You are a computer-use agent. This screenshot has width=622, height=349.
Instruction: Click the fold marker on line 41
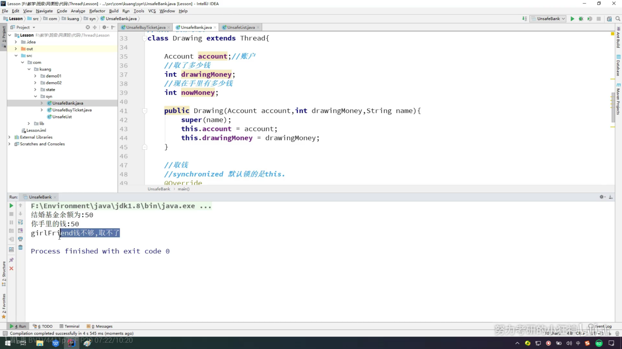click(145, 111)
